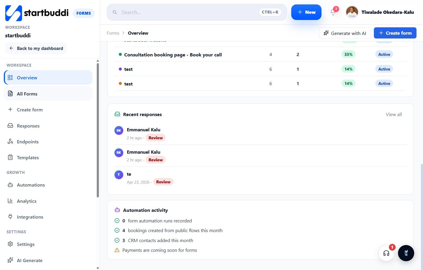Open Settings page label
The image size is (423, 270).
26,244
